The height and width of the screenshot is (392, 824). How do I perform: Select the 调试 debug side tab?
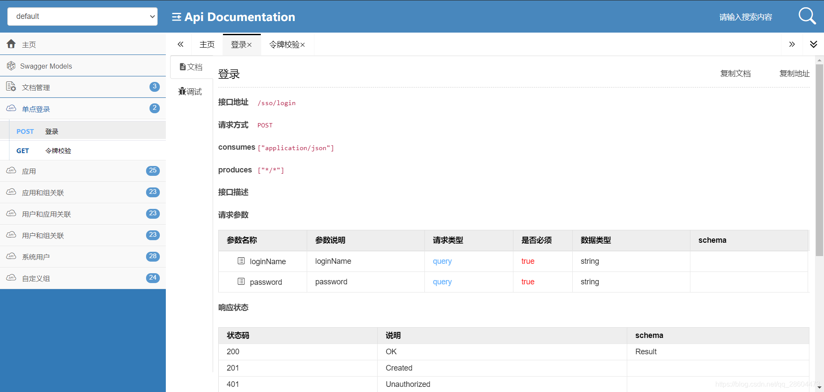[x=190, y=91]
